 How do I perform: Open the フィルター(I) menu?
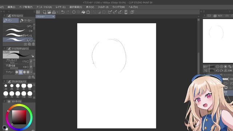103,7
